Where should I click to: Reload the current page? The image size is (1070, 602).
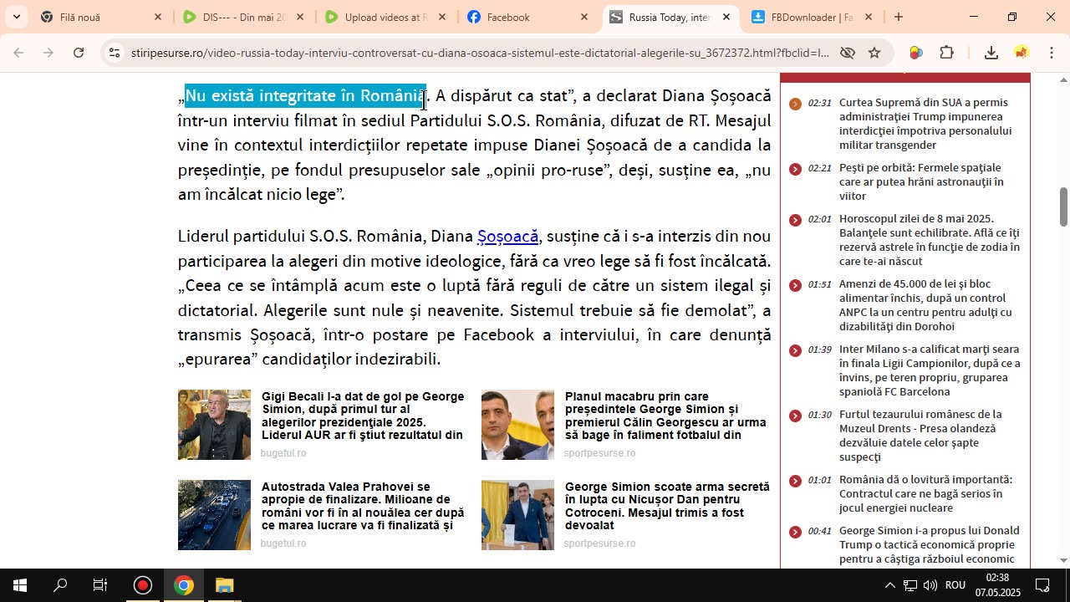[x=79, y=53]
